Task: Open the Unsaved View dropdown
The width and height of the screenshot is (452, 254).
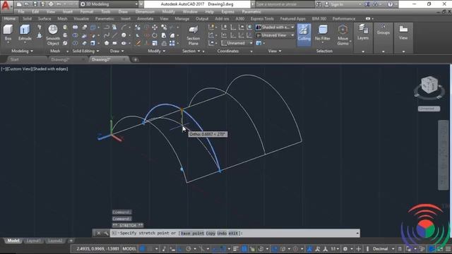Action: 275,35
